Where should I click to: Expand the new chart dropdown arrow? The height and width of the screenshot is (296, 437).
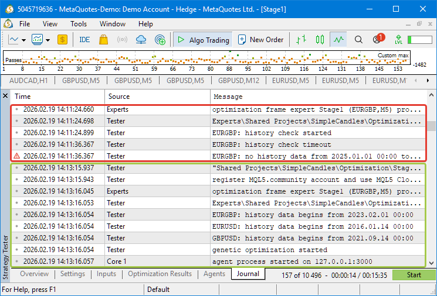coord(23,40)
